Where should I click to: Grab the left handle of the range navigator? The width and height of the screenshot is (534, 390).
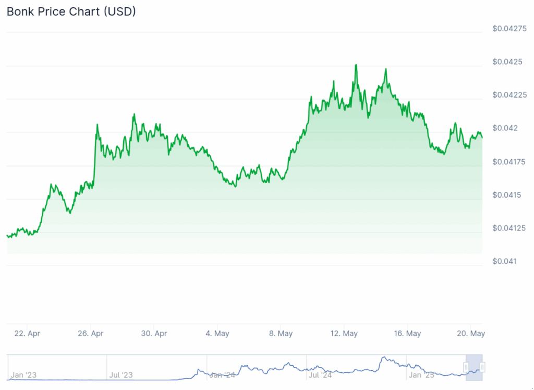[466, 367]
